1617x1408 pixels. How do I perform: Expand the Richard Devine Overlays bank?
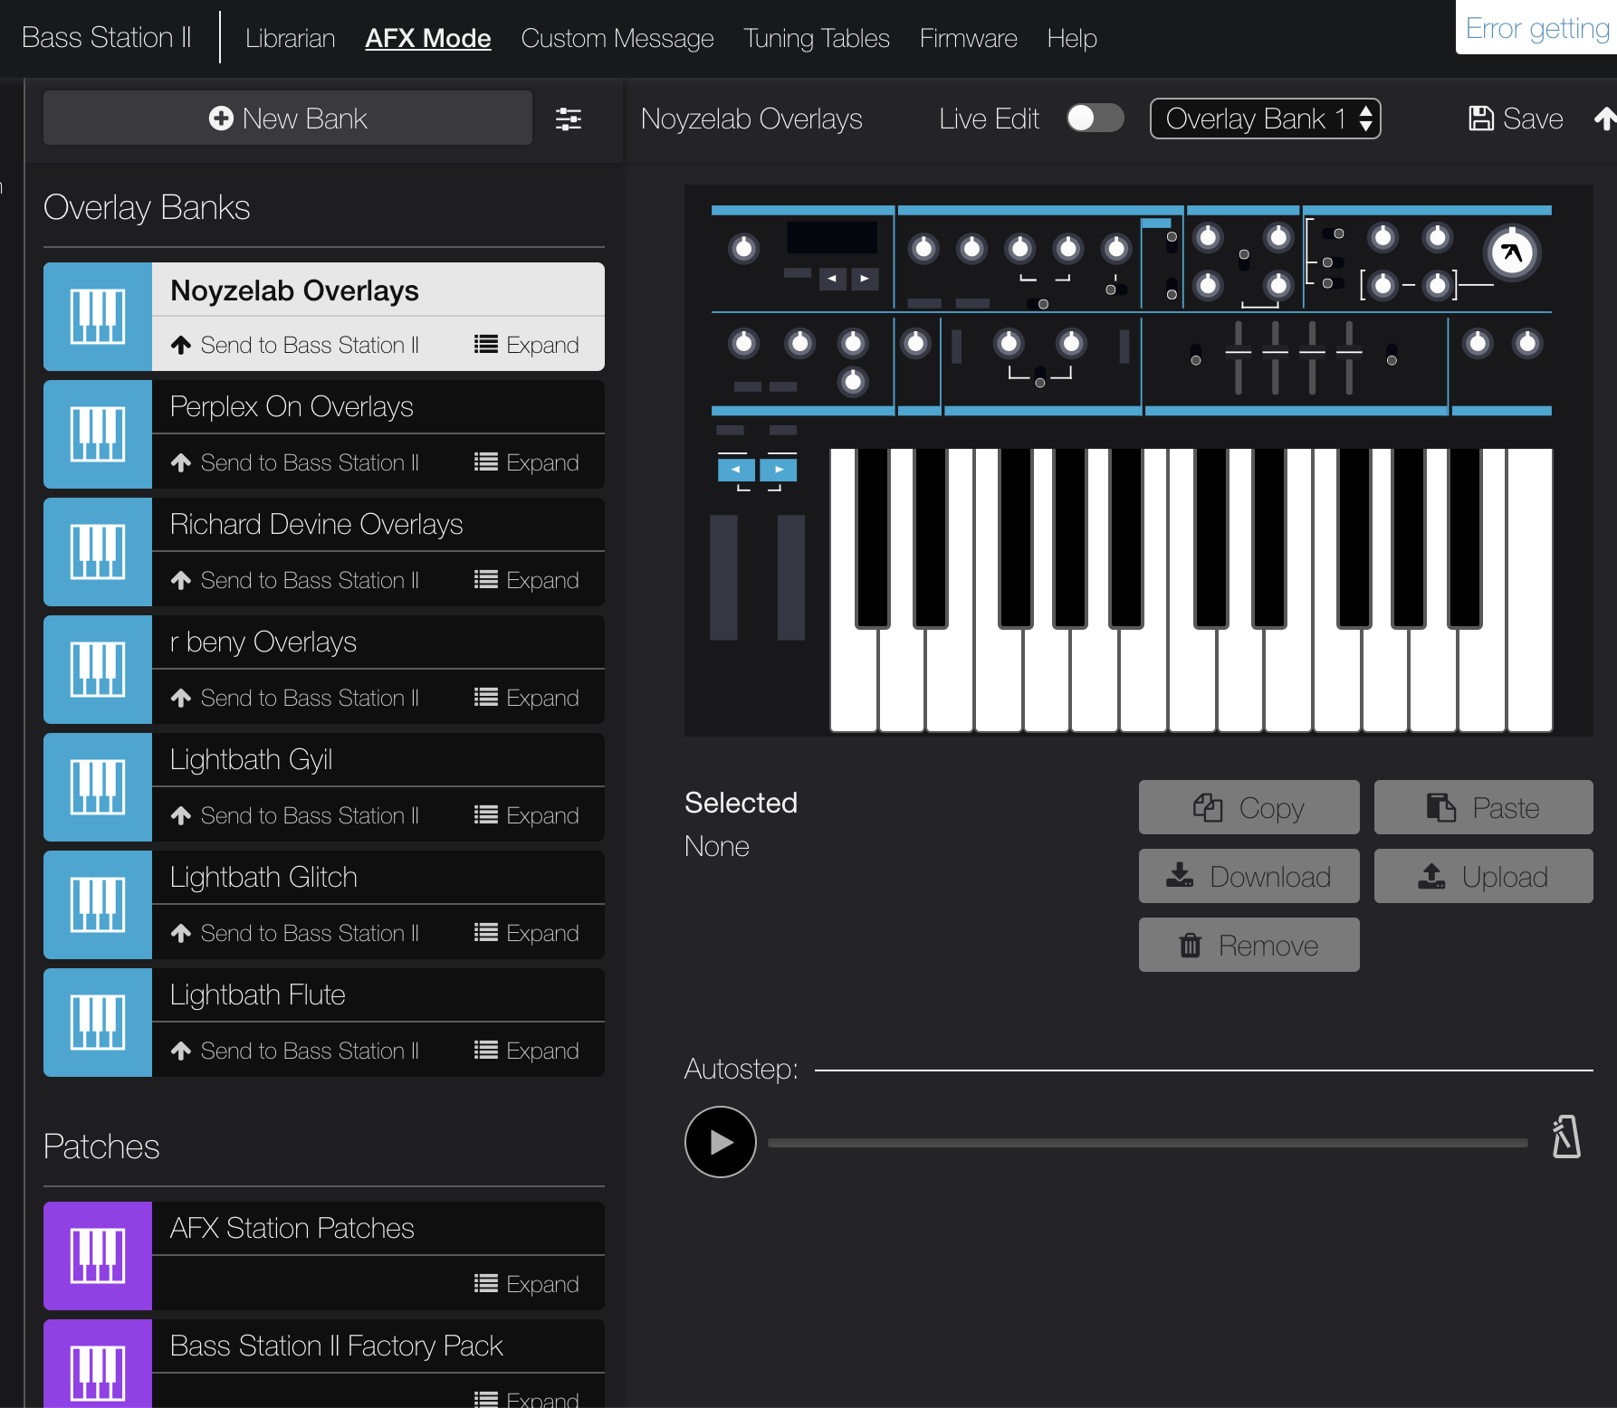pyautogui.click(x=527, y=580)
